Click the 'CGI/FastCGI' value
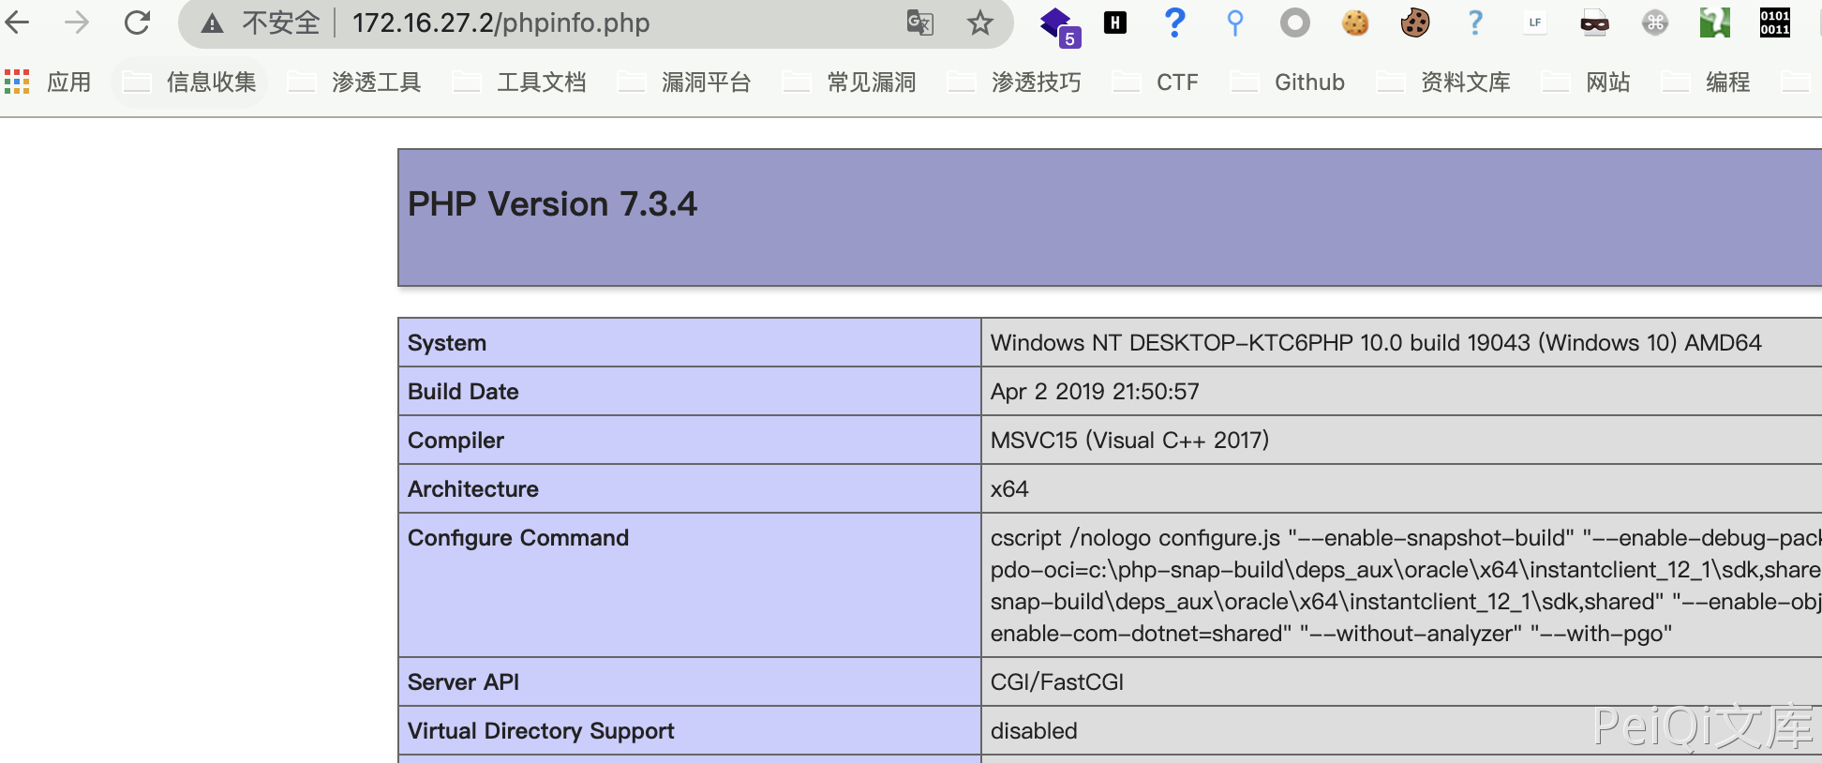Viewport: 1822px width, 763px height. (x=1057, y=682)
